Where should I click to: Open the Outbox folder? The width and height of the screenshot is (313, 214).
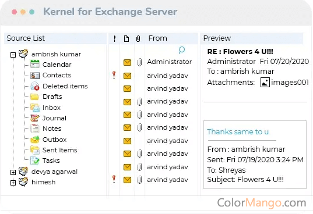tap(54, 140)
